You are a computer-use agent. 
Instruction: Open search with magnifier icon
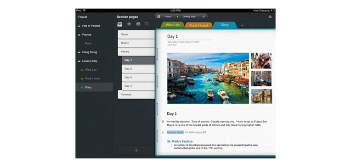[147, 24]
